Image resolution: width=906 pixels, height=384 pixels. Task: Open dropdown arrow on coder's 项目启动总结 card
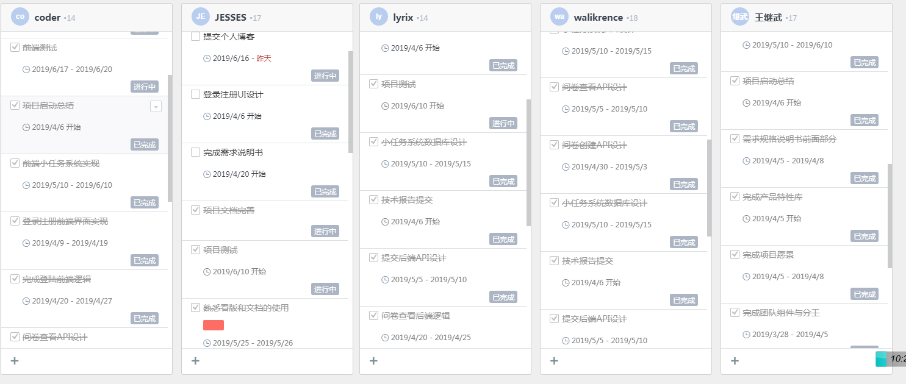click(156, 107)
